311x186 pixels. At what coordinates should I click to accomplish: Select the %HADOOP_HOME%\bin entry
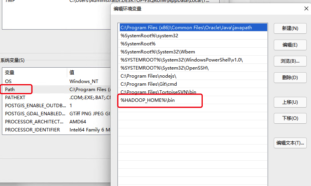click(x=148, y=100)
